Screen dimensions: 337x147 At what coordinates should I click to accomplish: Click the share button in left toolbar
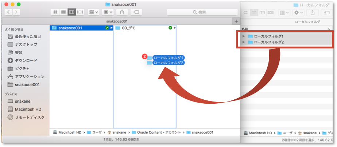122,12
